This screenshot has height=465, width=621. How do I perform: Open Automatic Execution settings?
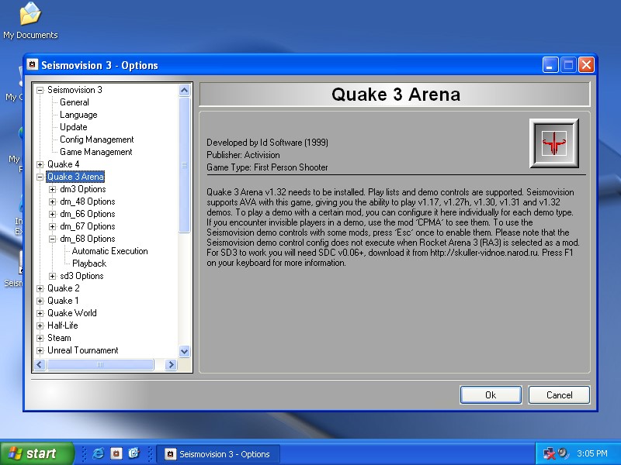coord(109,251)
